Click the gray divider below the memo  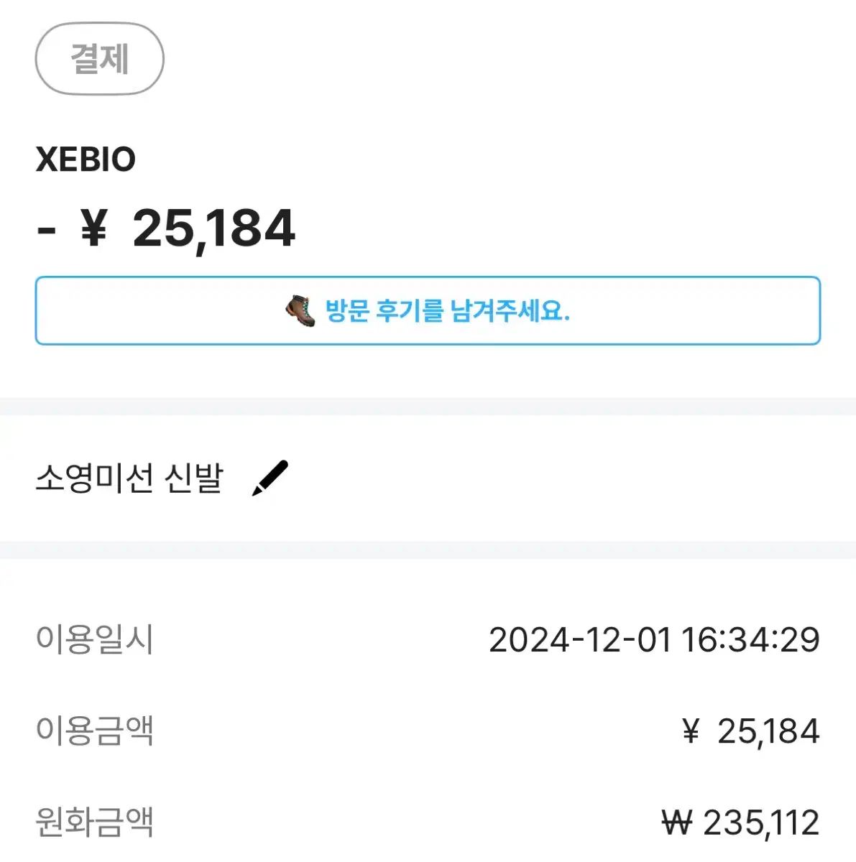click(428, 550)
